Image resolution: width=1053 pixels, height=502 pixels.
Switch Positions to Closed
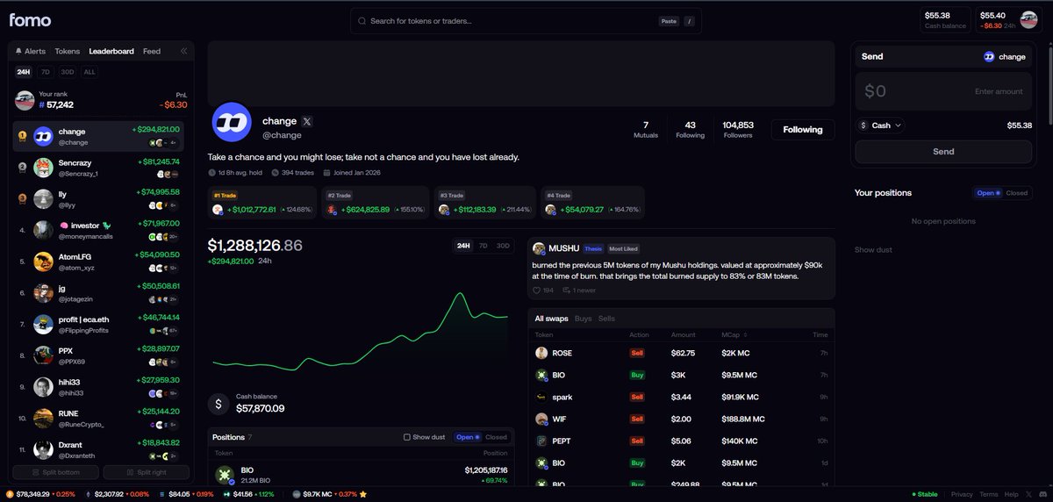pyautogui.click(x=496, y=437)
